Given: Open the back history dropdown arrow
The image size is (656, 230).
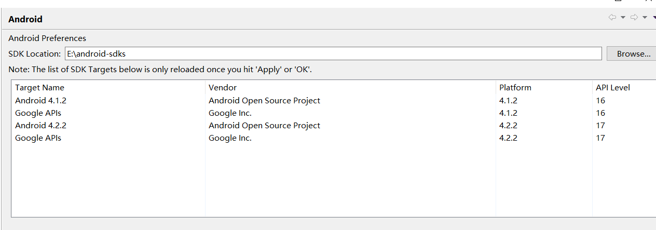Looking at the screenshot, I should 623,18.
